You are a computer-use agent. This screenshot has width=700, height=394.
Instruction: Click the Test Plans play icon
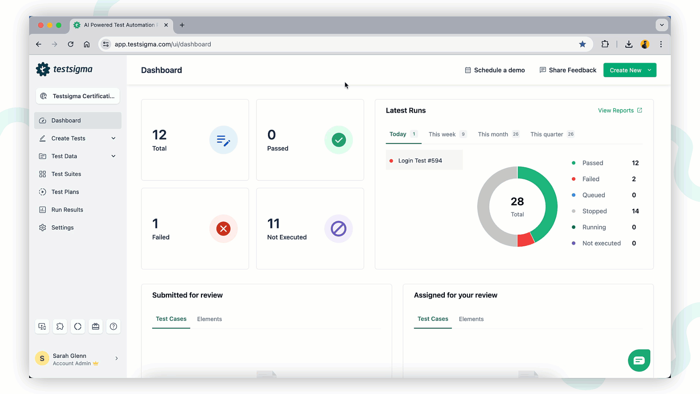(x=43, y=192)
